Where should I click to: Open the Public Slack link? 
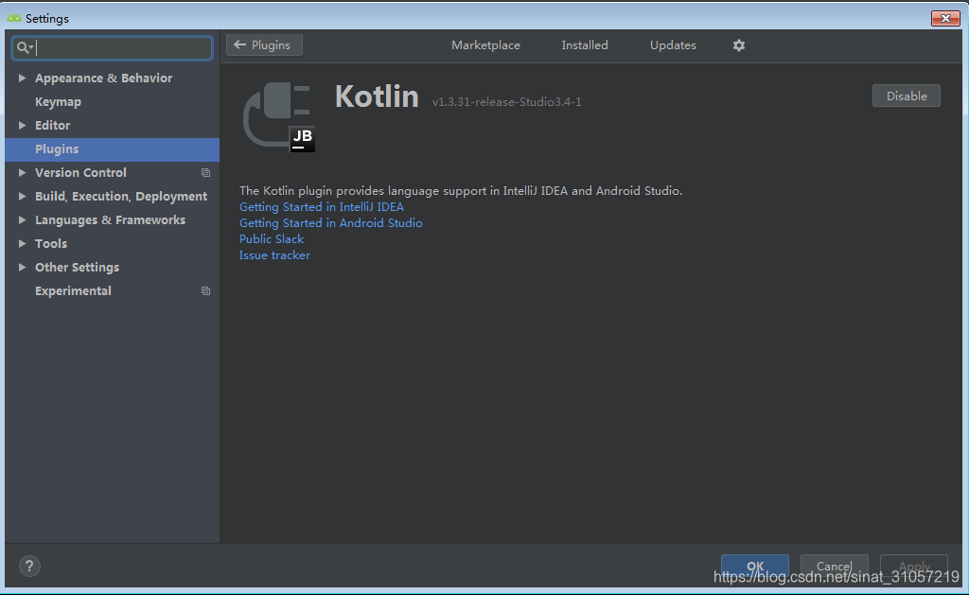(x=272, y=239)
